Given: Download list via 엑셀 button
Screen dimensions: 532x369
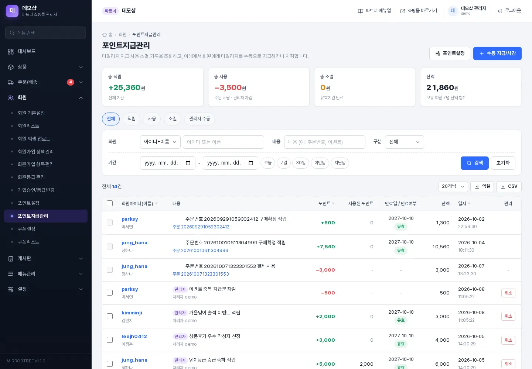Looking at the screenshot, I should (482, 187).
